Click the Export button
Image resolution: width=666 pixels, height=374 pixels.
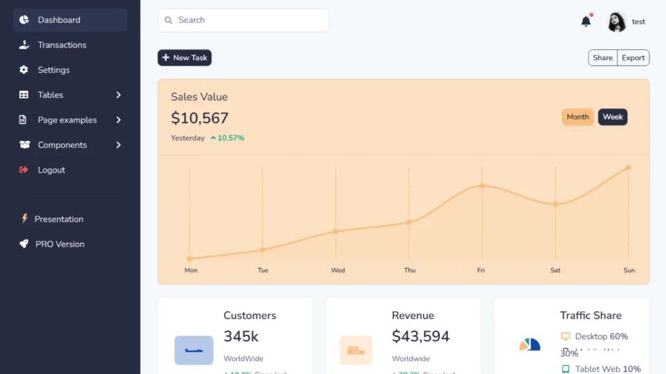632,57
